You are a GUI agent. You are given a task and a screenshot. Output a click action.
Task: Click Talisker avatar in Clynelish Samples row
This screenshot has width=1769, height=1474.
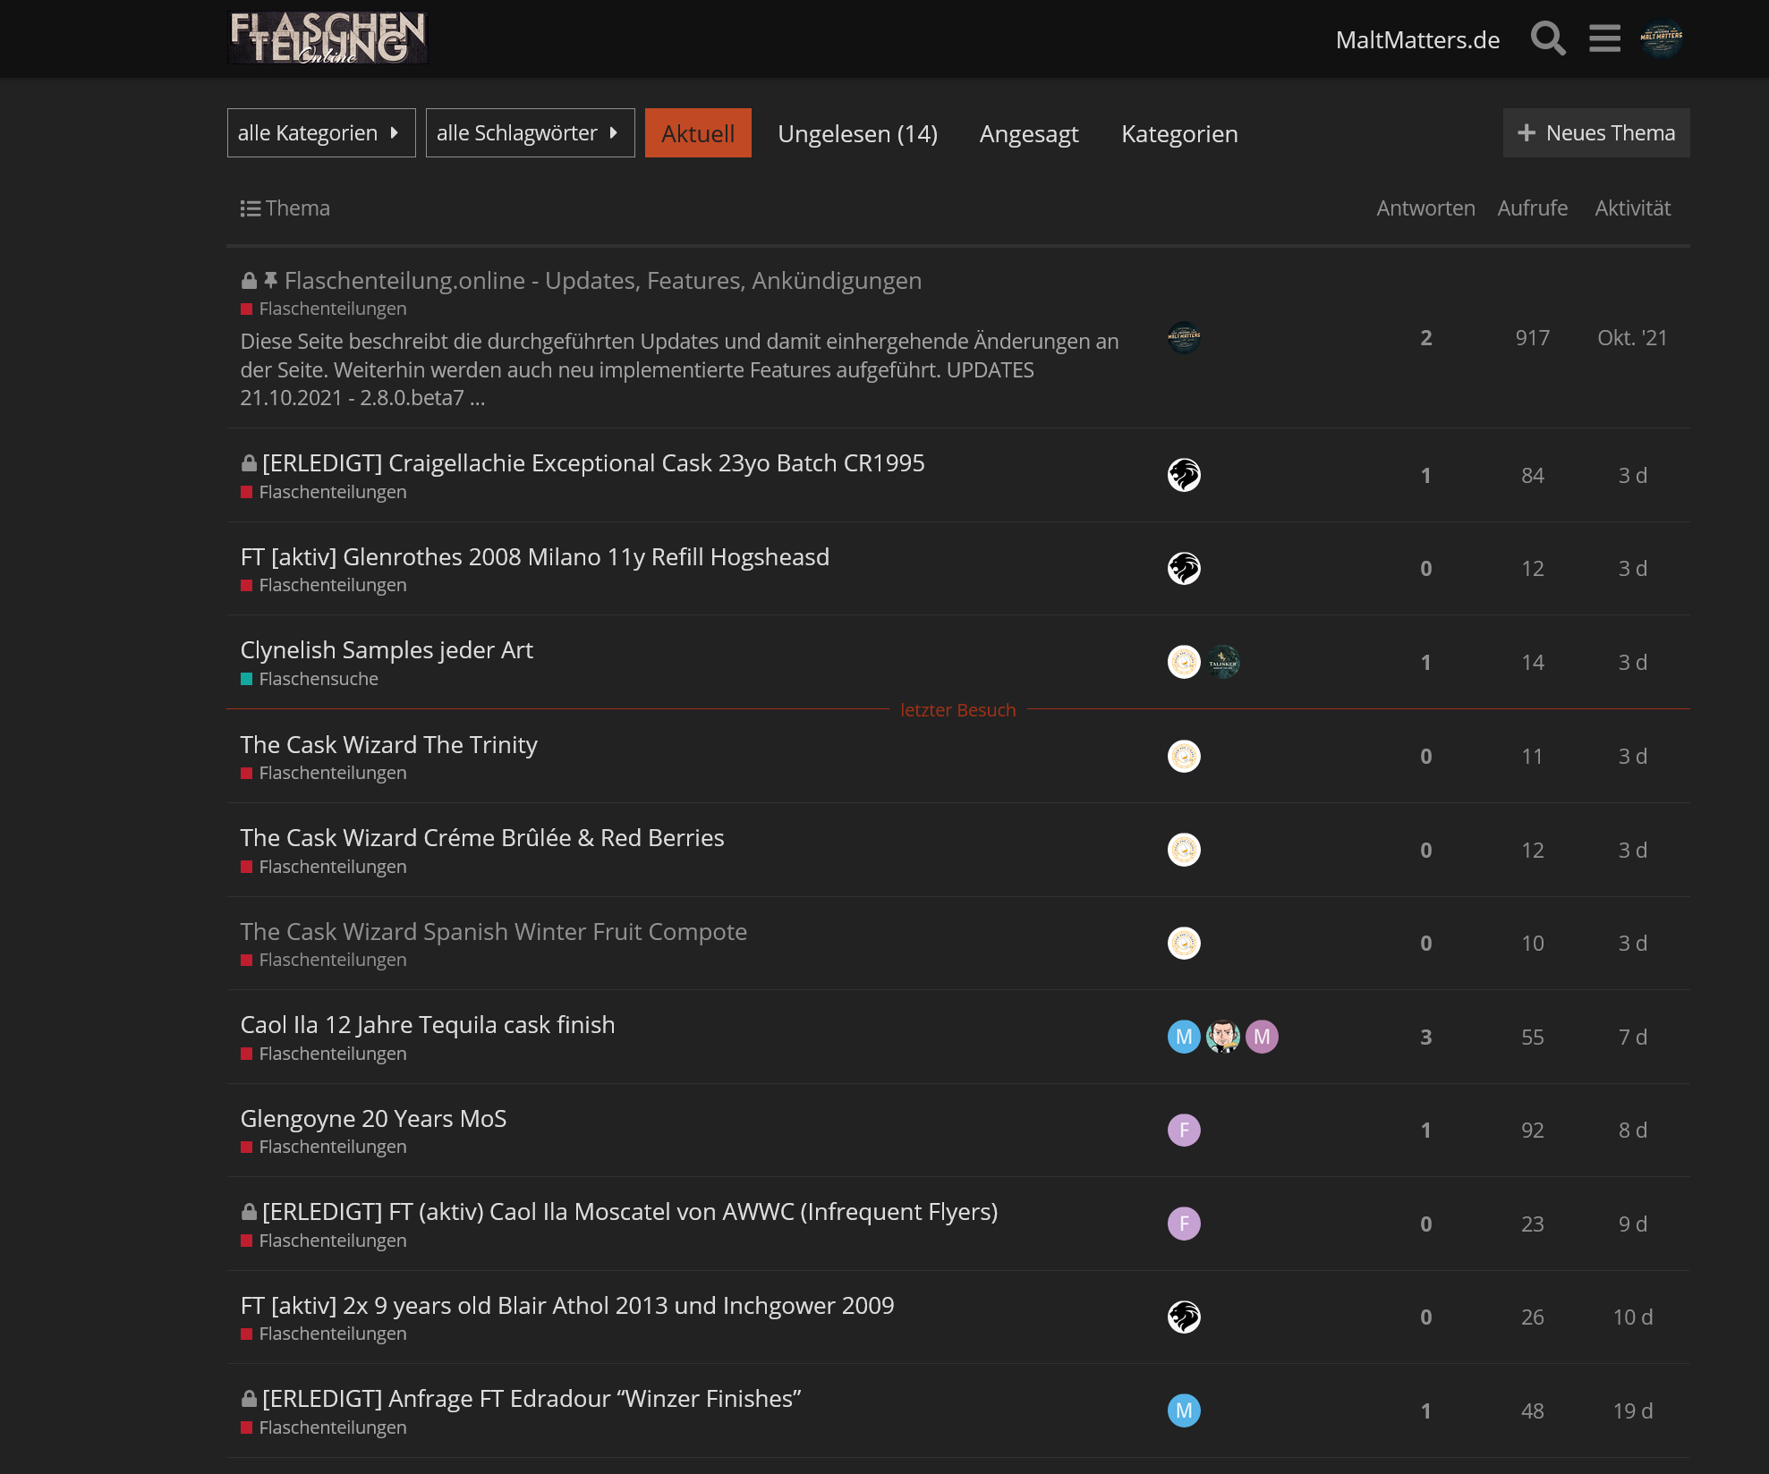tap(1223, 662)
